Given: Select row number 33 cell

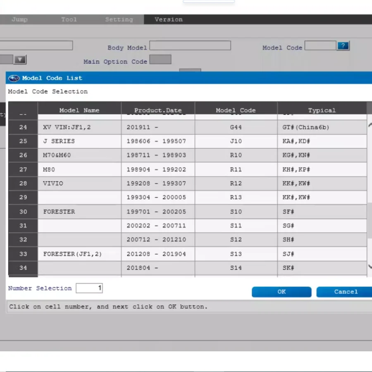Looking at the screenshot, I should 23,254.
